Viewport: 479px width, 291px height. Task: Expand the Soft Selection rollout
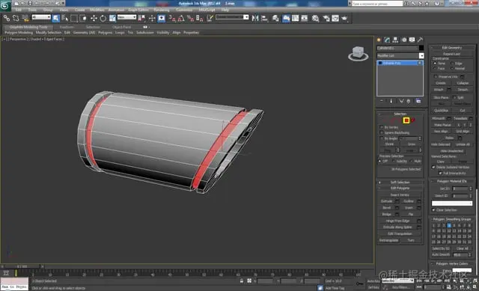tap(400, 183)
